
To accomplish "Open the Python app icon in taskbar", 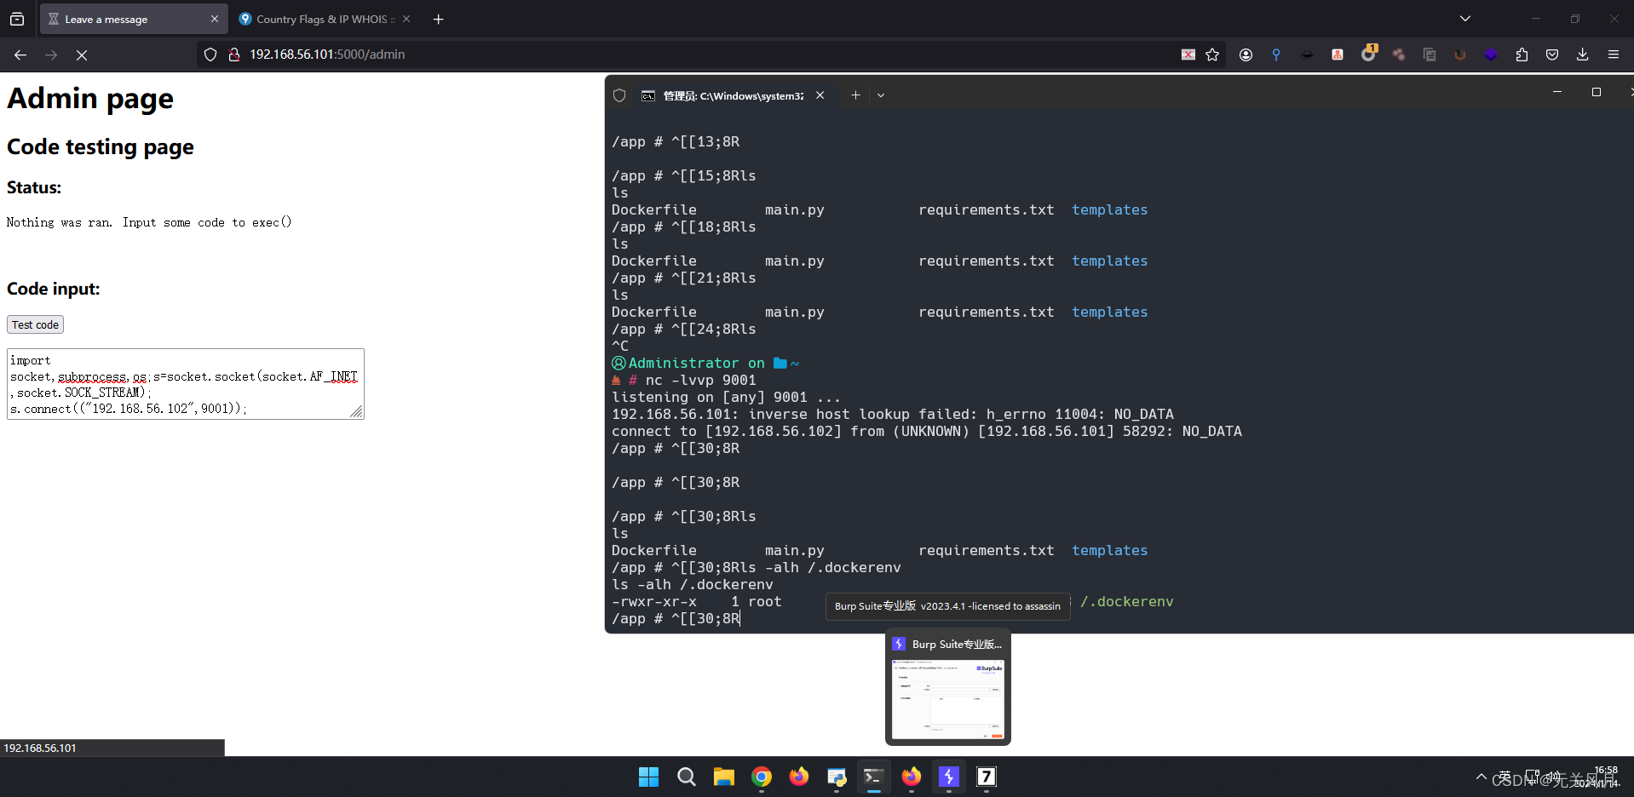I will (x=837, y=777).
